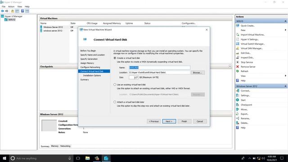This screenshot has width=288, height=162.
Task: Click the Windows Start button
Action: tap(4, 158)
